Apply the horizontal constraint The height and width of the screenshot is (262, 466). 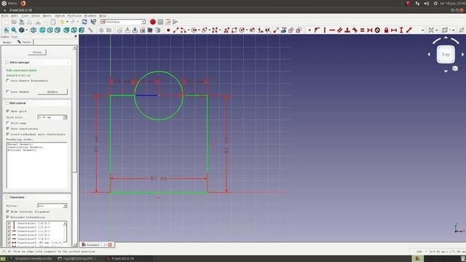pyautogui.click(x=332, y=30)
